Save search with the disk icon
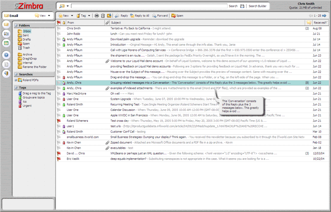Viewport: 331px width, 212px height. (x=242, y=6)
